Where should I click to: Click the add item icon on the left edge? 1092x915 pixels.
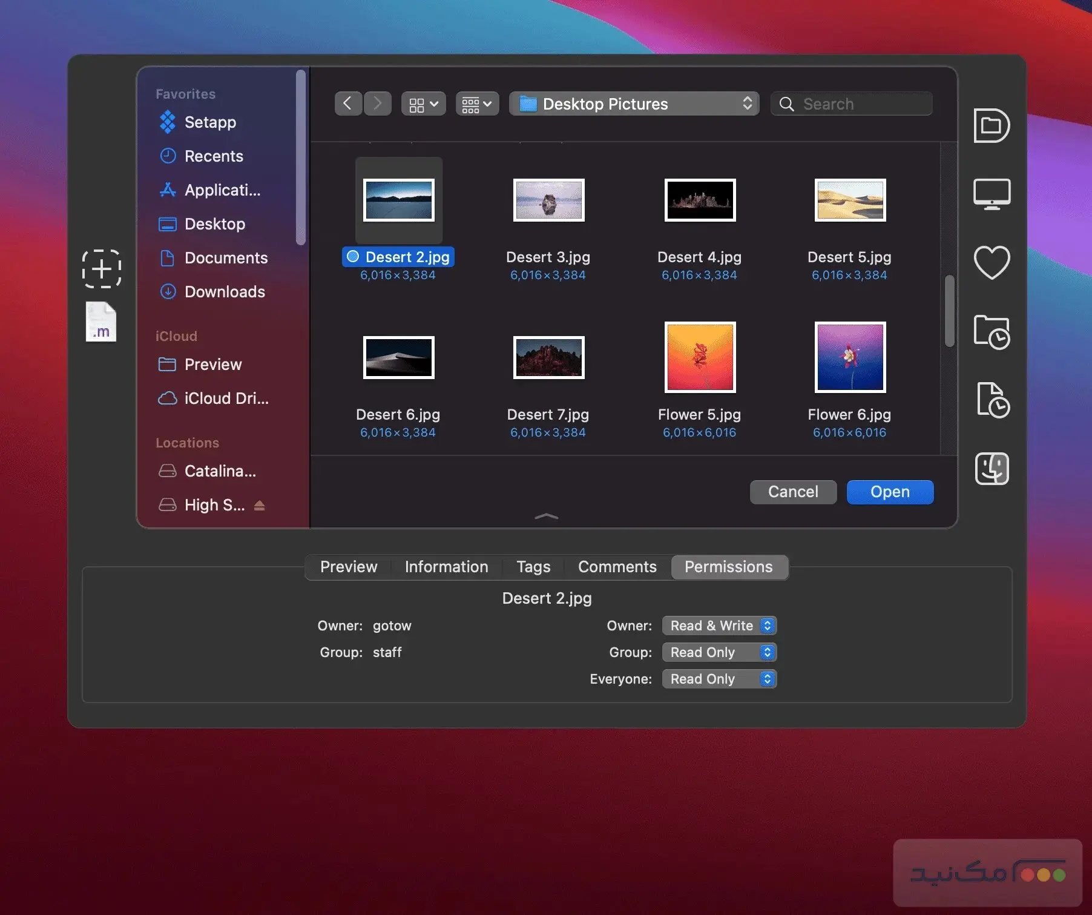coord(101,269)
